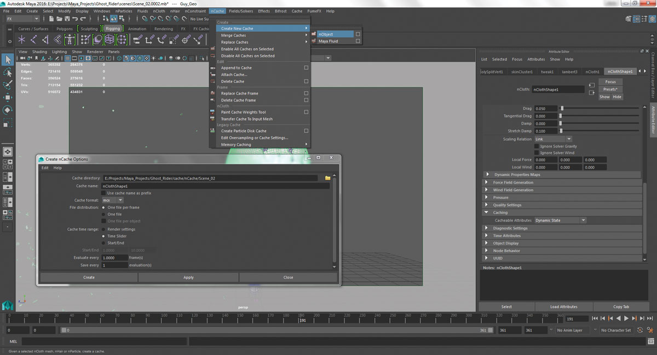Click the Paint Selection tool in toolbox
Screen dimensions: 657x355
click(x=8, y=85)
